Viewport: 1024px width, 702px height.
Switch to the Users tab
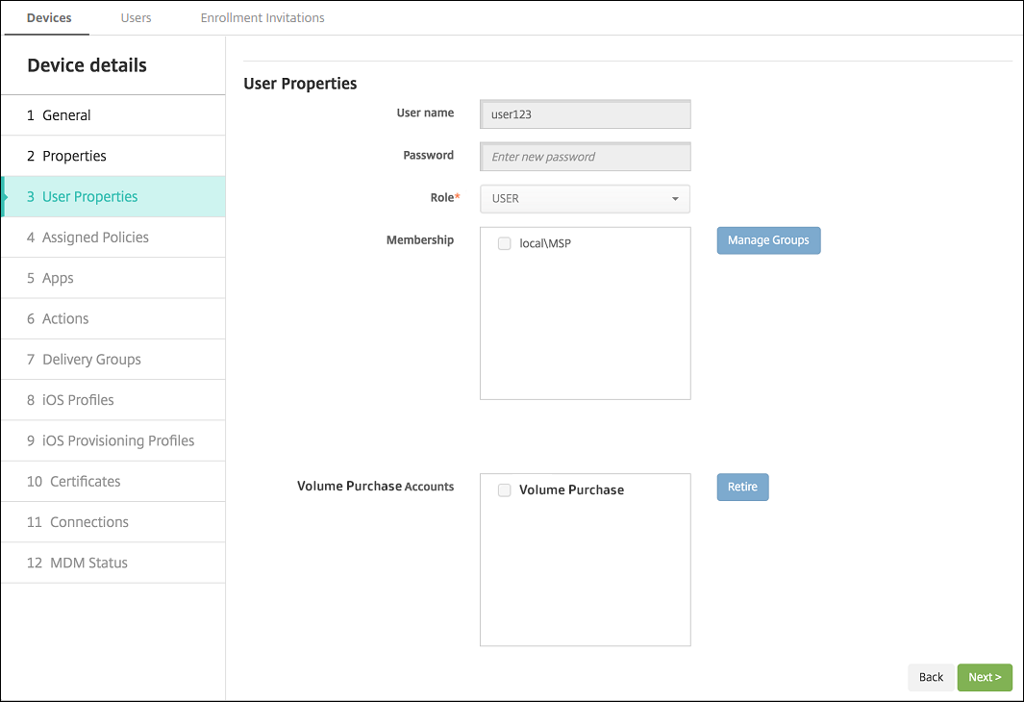136,17
